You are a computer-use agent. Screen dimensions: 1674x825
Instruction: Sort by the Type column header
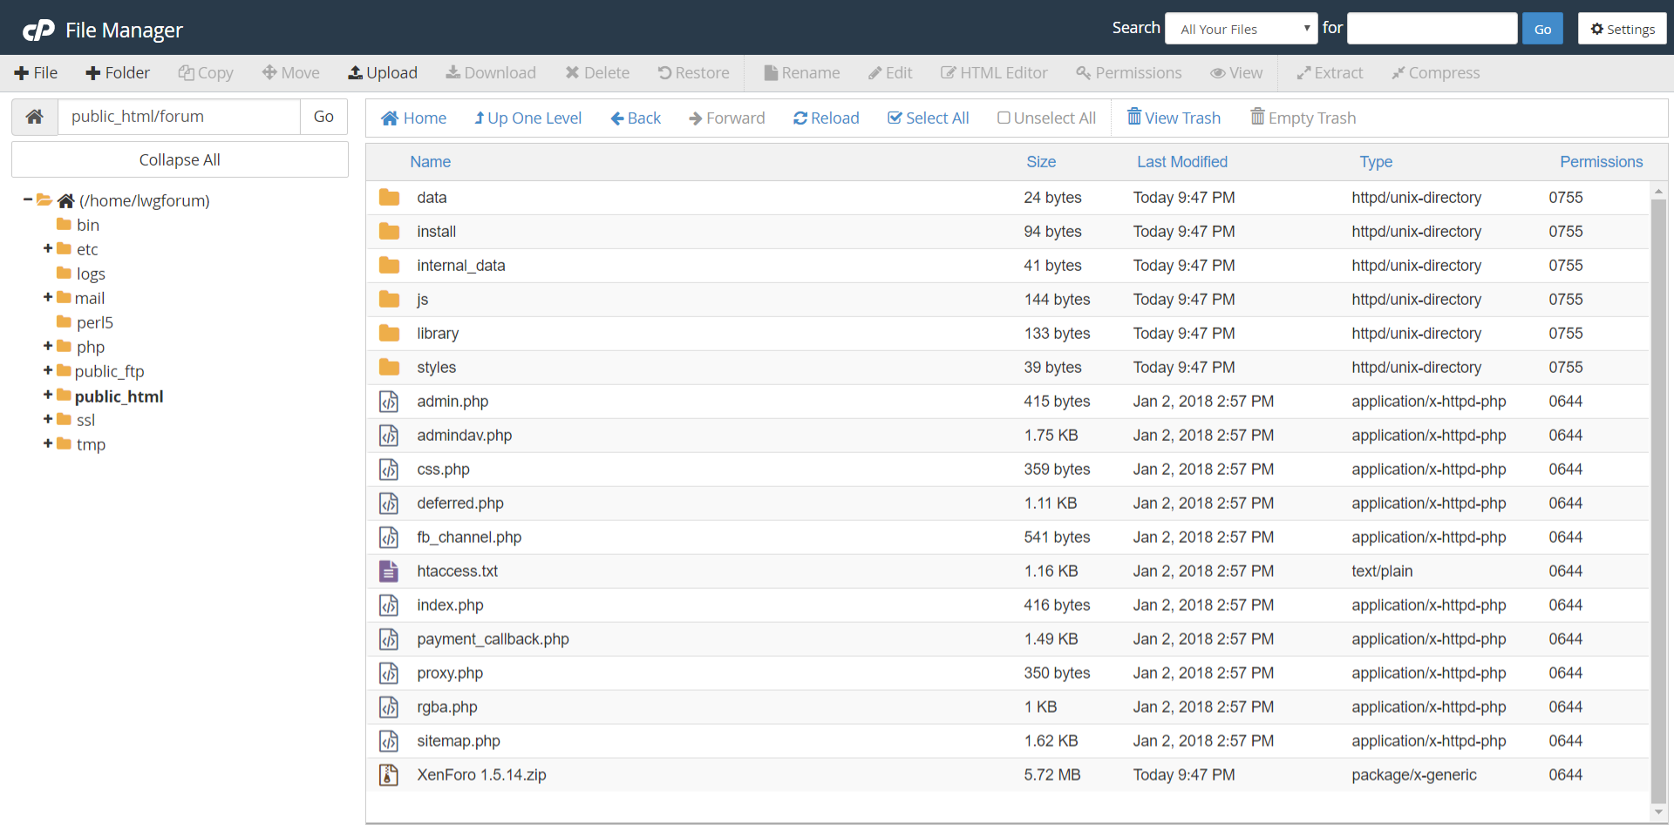click(x=1376, y=162)
